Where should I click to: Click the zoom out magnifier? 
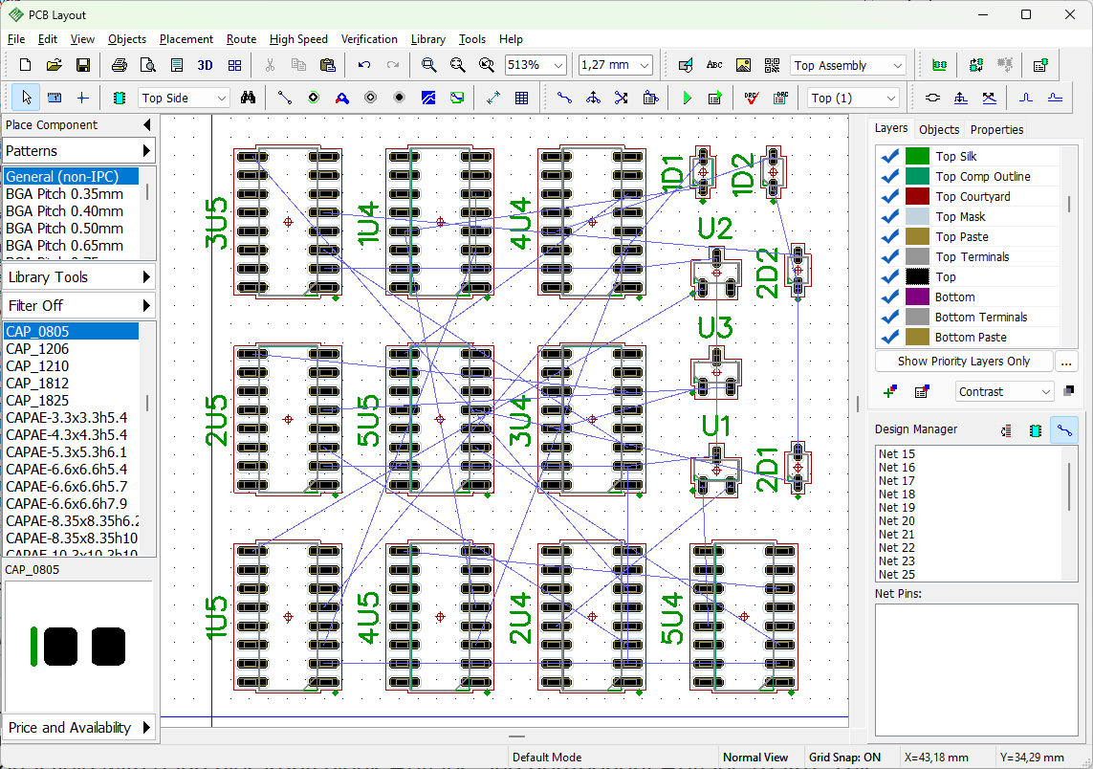[x=457, y=65]
